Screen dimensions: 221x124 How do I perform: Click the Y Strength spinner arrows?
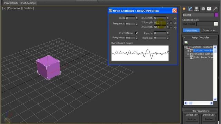pos(168,23)
